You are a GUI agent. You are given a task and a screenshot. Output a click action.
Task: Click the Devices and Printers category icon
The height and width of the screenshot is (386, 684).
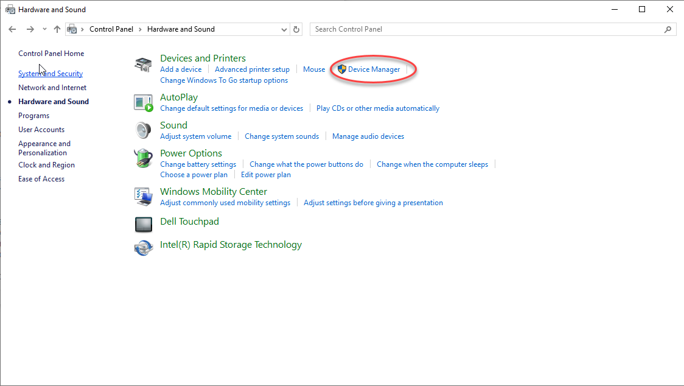[143, 65]
